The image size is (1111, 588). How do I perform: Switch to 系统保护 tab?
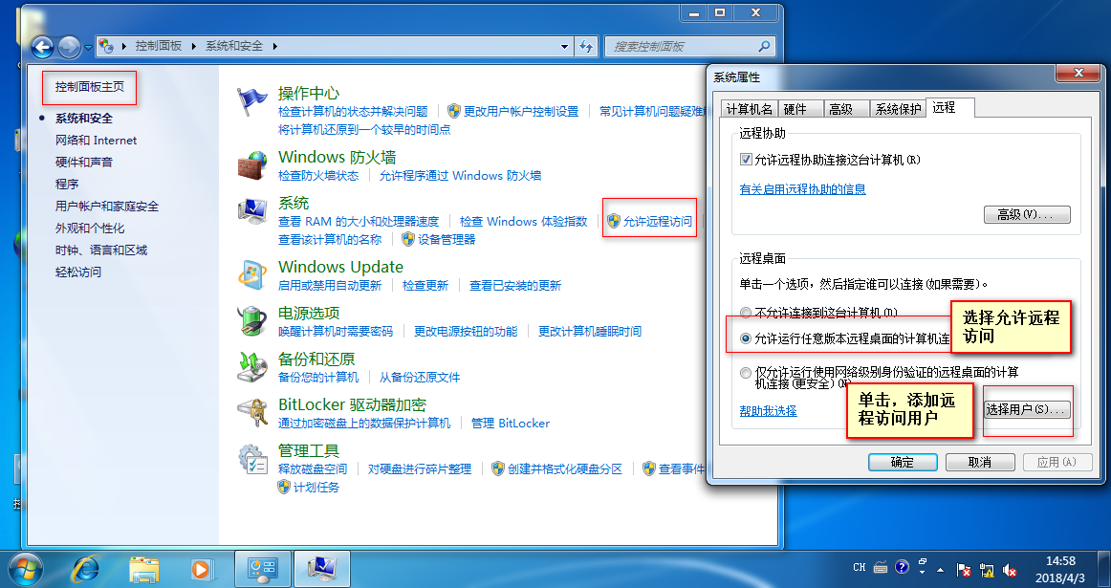[x=898, y=109]
